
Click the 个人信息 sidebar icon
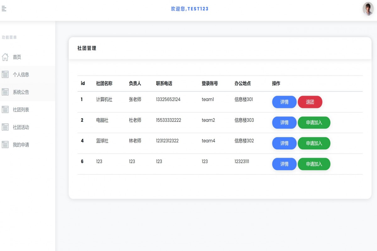pos(5,74)
